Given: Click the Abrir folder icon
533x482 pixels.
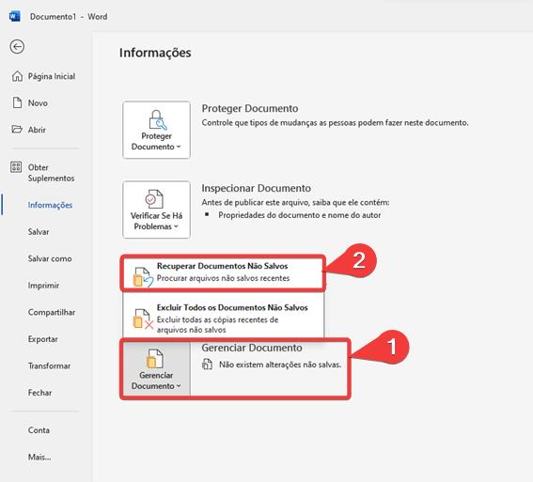Looking at the screenshot, I should tap(17, 130).
